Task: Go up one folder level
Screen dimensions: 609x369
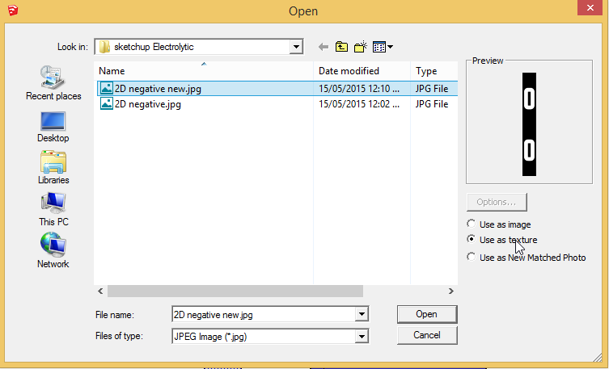Action: (341, 47)
